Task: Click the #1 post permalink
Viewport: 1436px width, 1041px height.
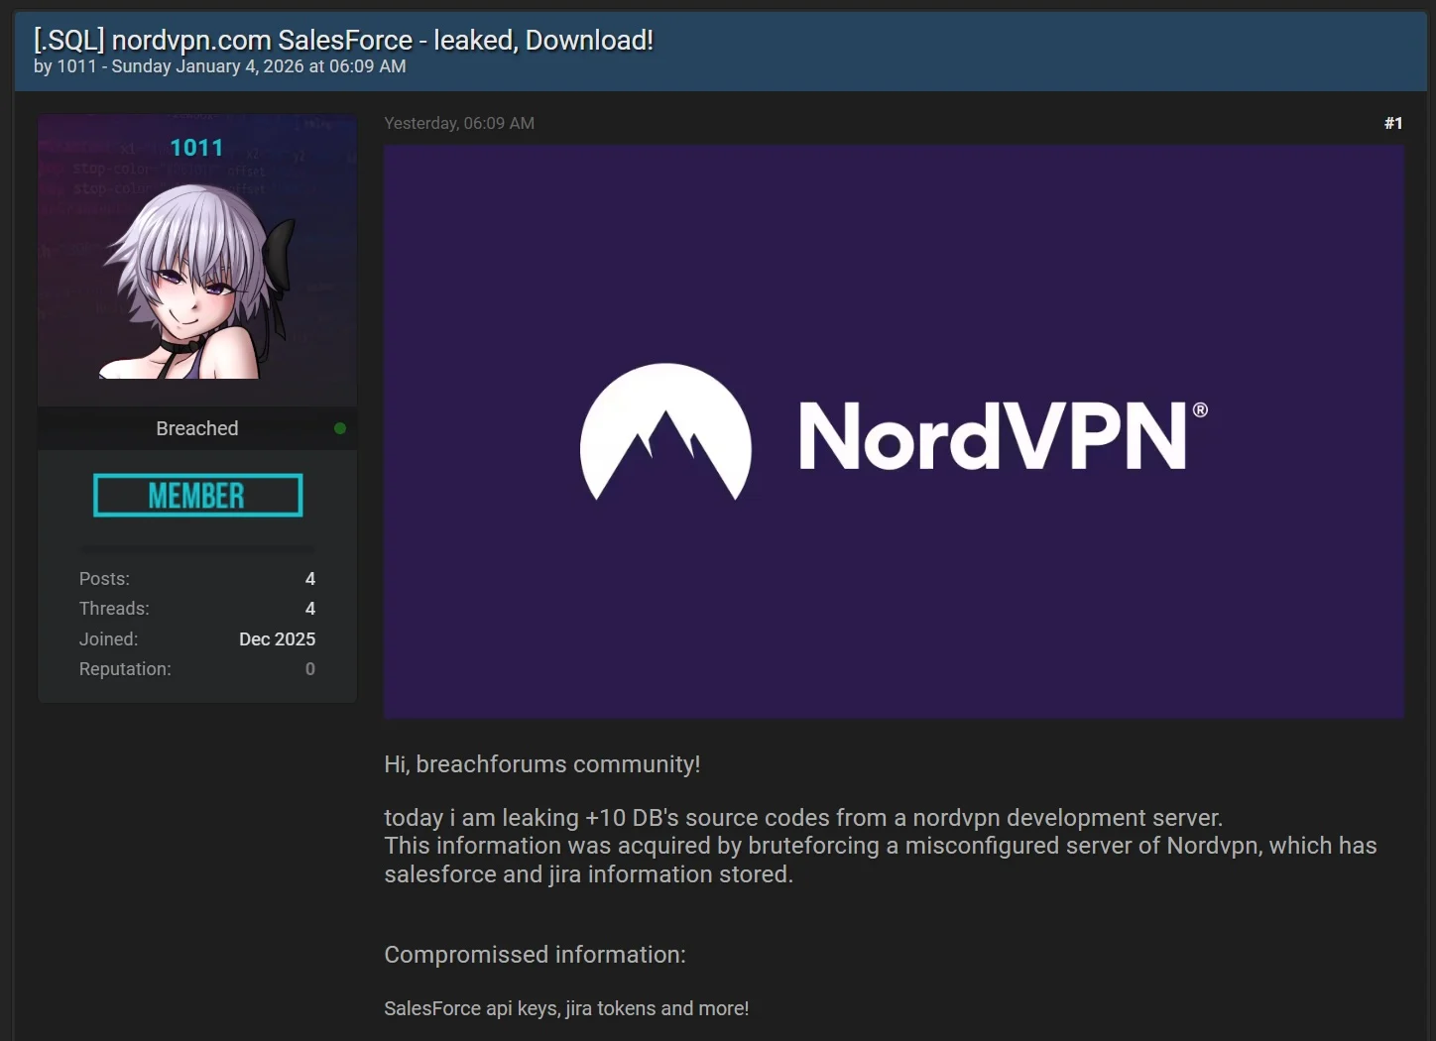Action: (x=1393, y=123)
